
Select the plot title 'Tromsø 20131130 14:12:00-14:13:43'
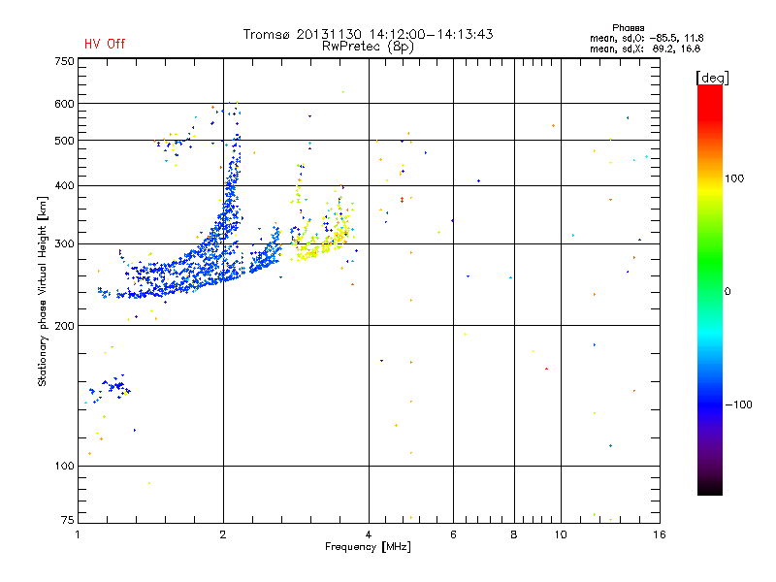369,34
